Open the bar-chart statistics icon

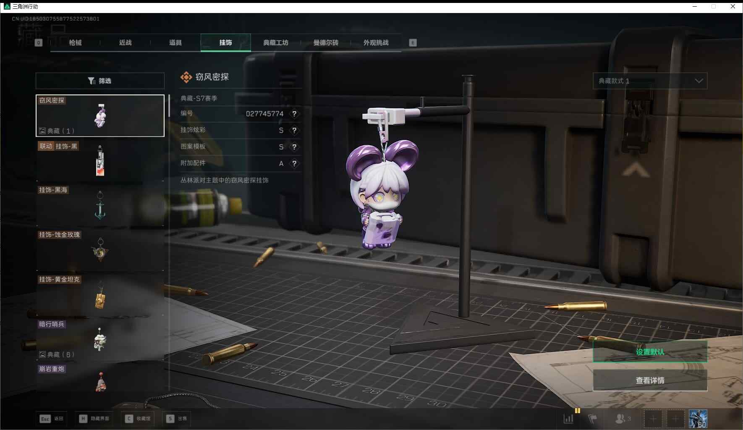pos(568,419)
